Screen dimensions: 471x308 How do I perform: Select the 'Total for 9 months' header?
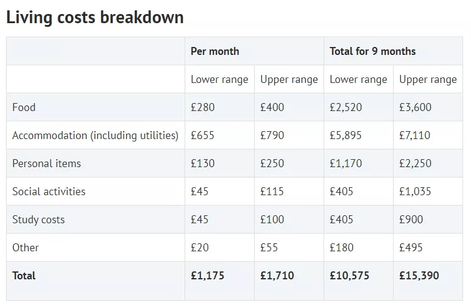point(372,51)
